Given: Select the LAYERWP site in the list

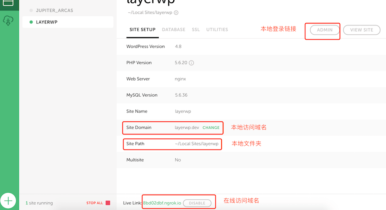Looking at the screenshot, I should (47, 22).
